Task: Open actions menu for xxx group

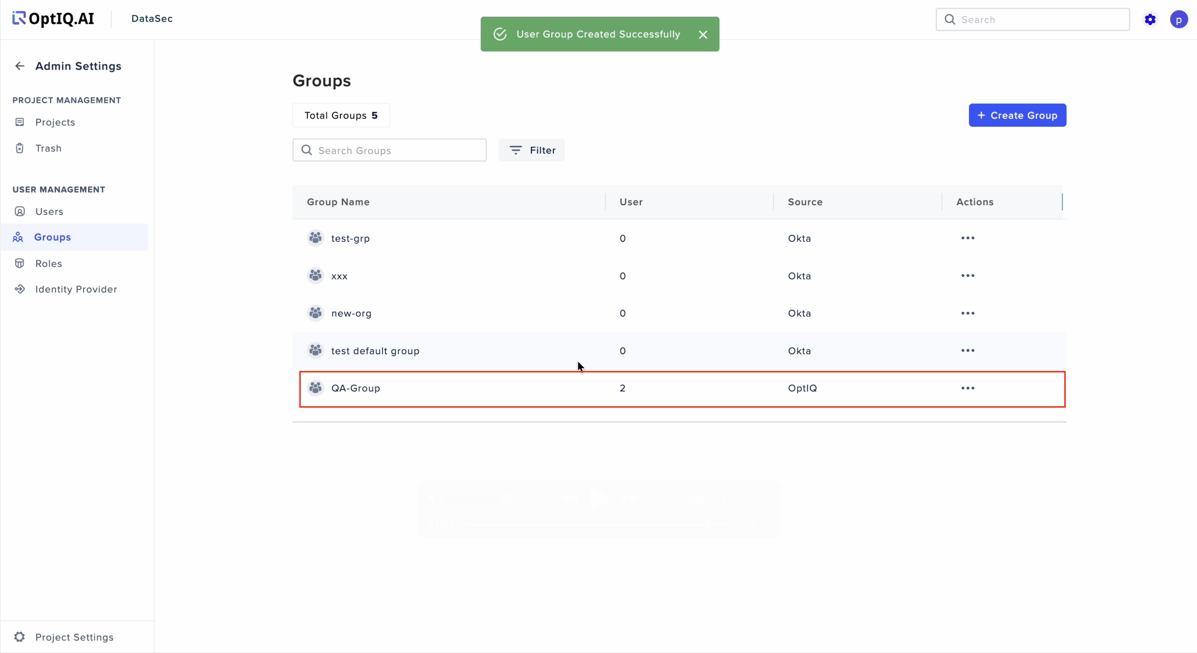Action: click(968, 275)
